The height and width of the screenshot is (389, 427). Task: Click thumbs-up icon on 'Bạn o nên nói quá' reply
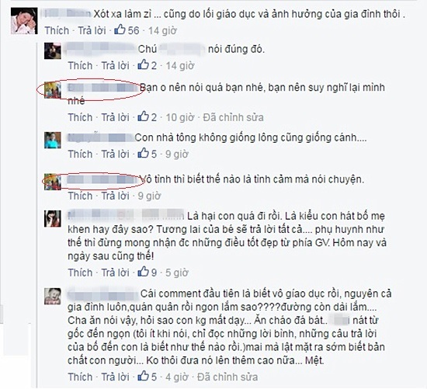click(x=143, y=116)
